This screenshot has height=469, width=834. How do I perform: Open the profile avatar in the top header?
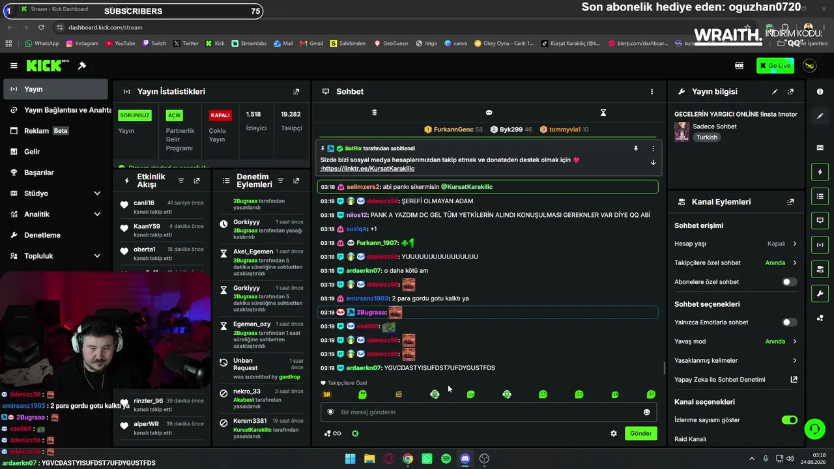(809, 66)
